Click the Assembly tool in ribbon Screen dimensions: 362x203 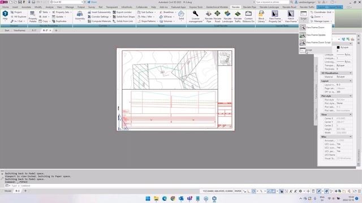pyautogui.click(x=80, y=16)
